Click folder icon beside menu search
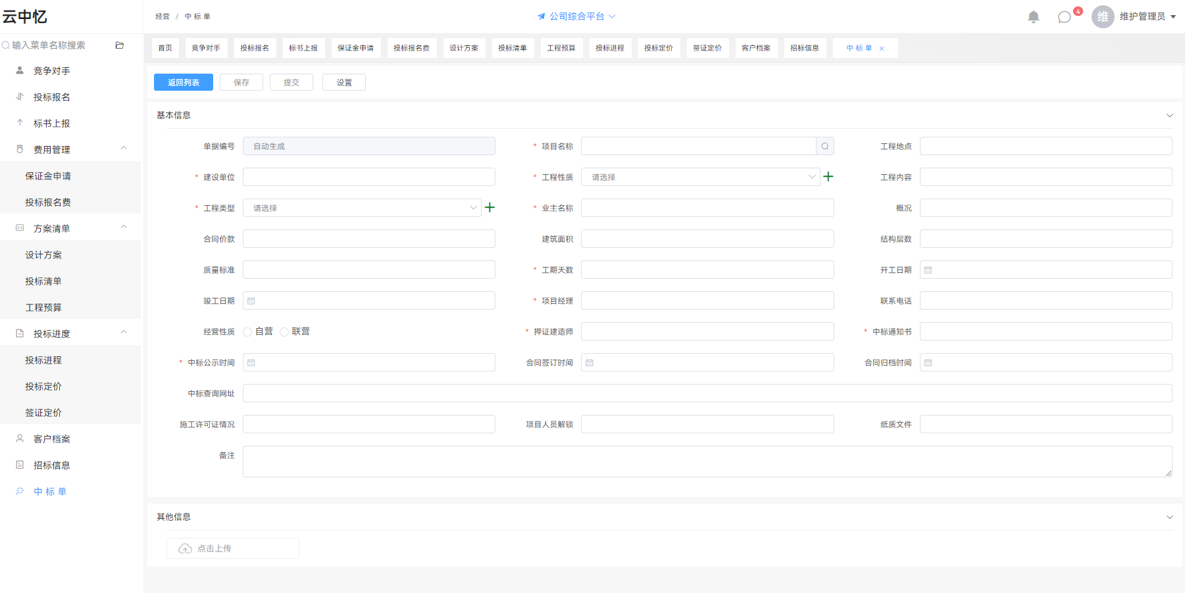1185x593 pixels. pos(120,45)
